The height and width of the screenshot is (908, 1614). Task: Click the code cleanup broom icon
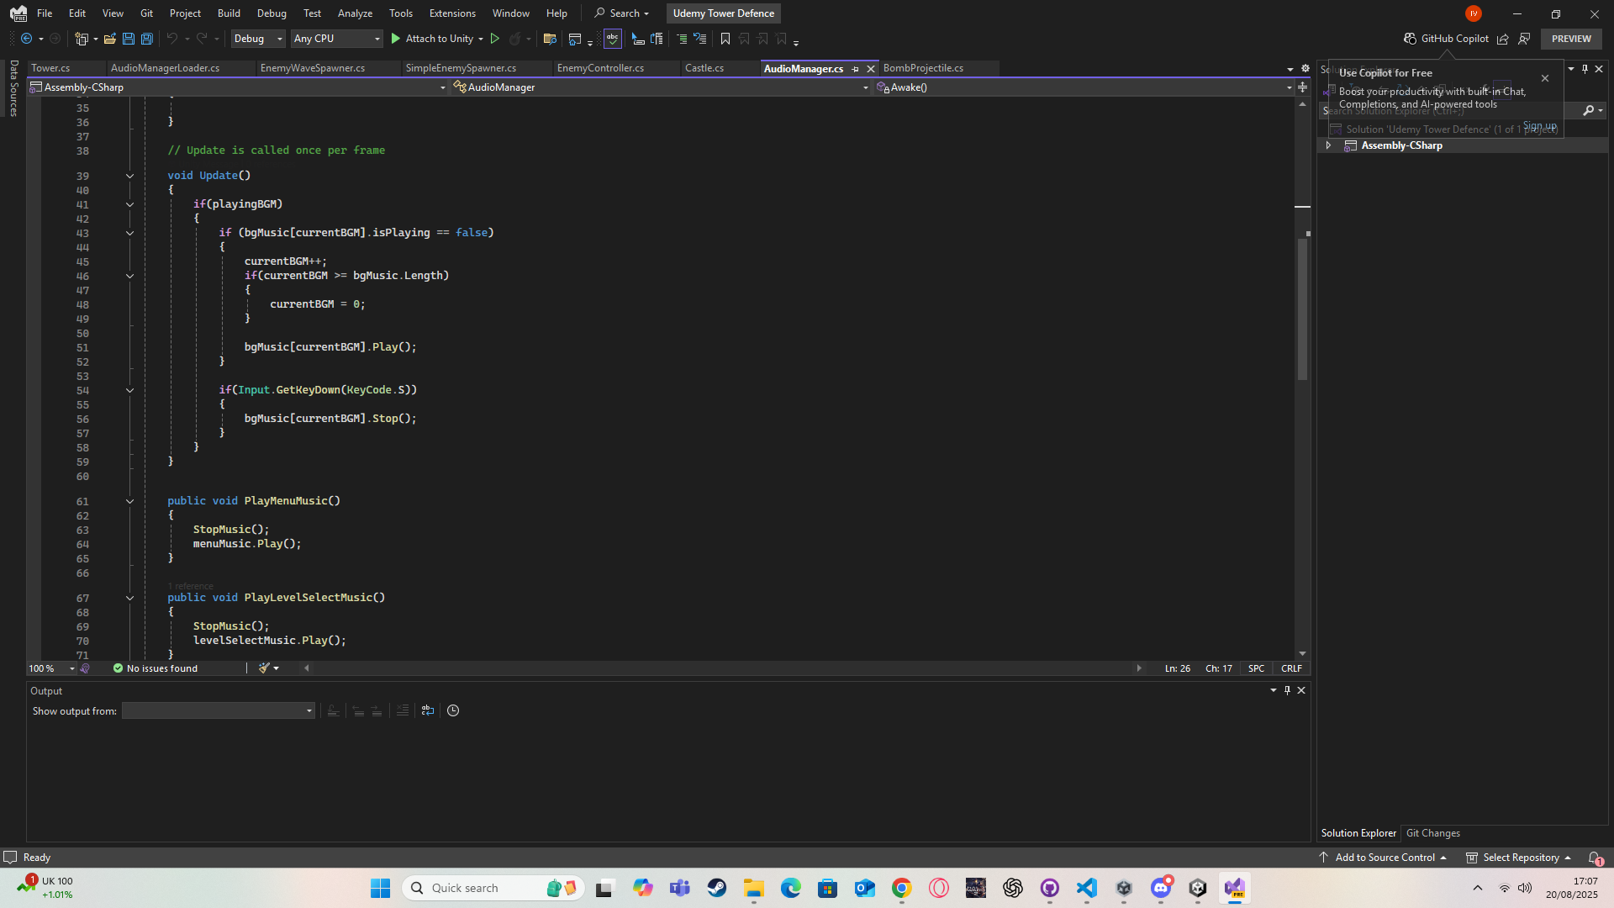coord(264,668)
